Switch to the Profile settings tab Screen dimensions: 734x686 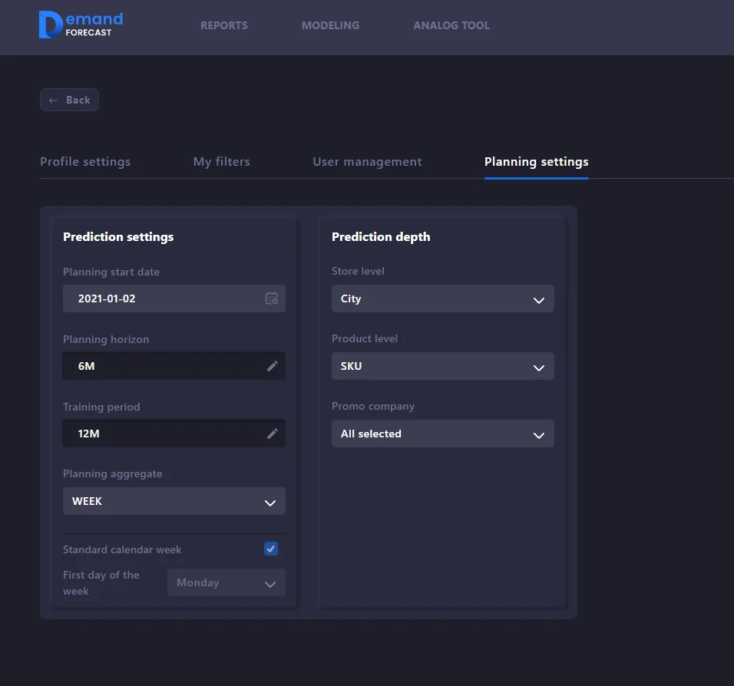(x=85, y=162)
